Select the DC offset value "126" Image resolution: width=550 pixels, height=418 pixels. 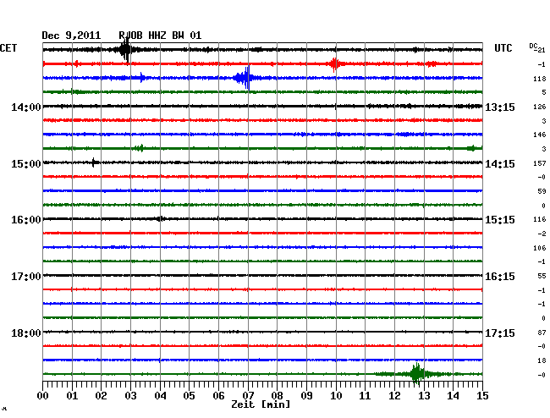pos(540,107)
